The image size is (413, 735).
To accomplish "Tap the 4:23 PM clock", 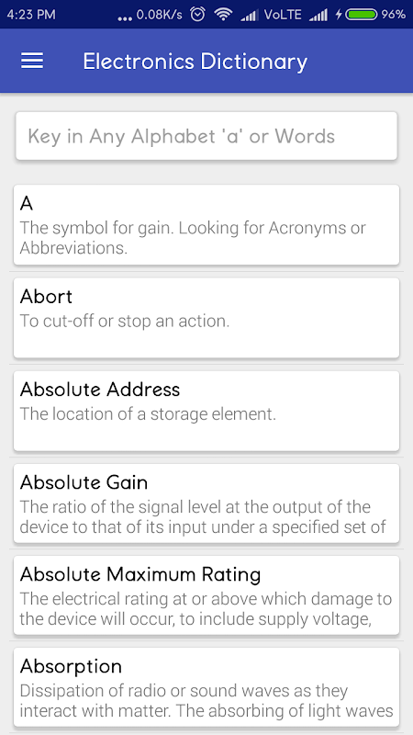I will 31,15.
